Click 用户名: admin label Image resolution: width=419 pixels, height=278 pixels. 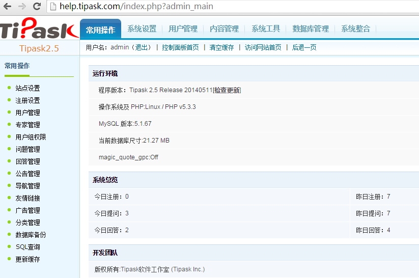point(107,47)
